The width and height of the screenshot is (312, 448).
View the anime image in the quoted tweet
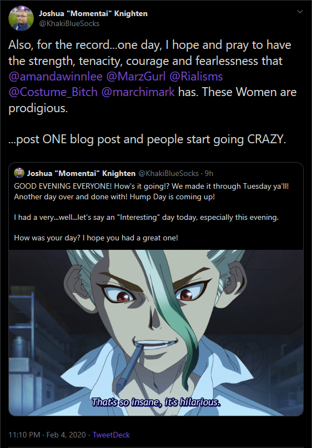[x=156, y=333]
